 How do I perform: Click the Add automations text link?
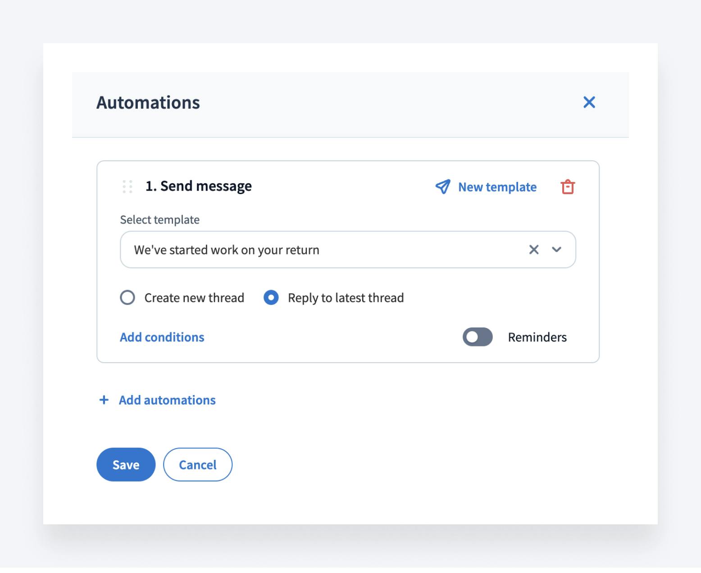pos(167,400)
